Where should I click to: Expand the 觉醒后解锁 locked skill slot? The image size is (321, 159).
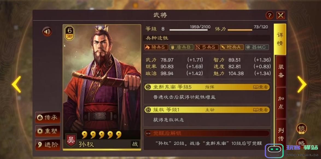pos(207,133)
